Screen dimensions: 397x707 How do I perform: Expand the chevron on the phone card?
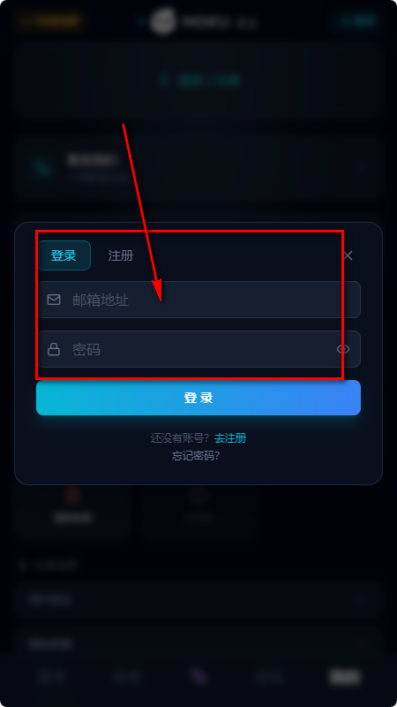click(x=361, y=168)
